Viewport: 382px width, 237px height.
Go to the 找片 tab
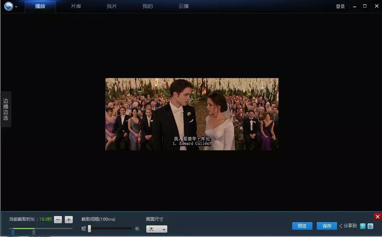(112, 6)
